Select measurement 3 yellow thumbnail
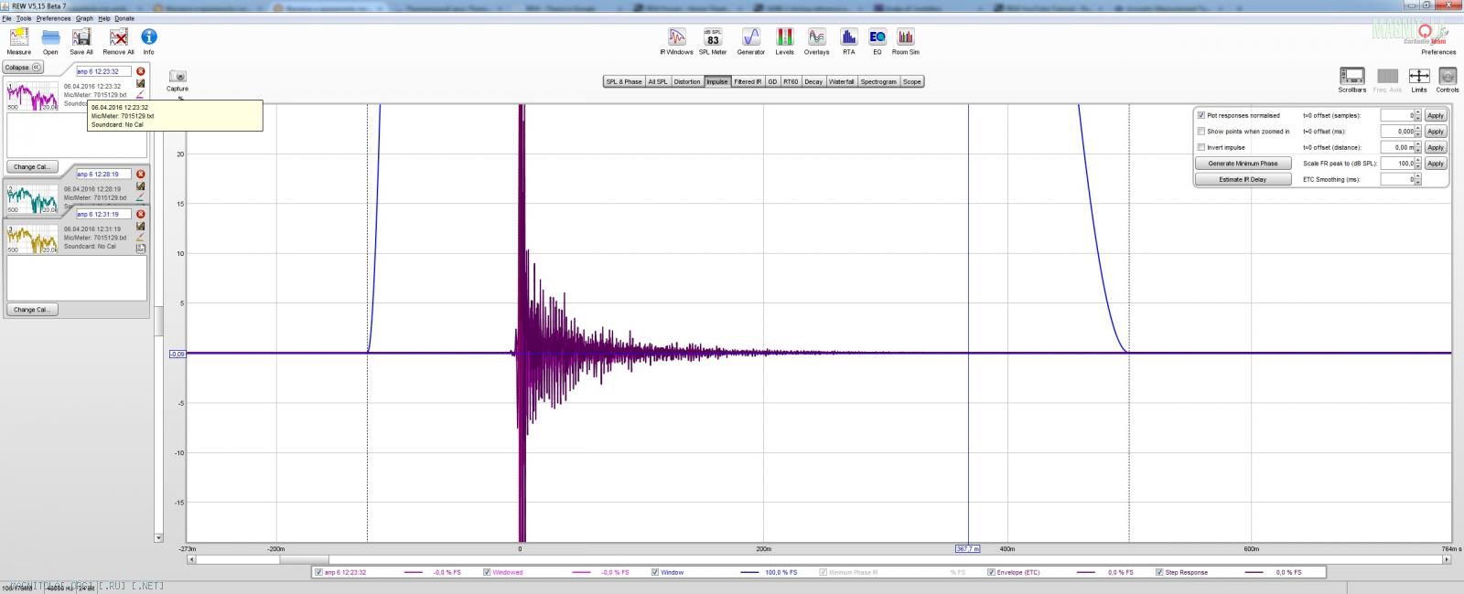This screenshot has height=594, width=1464. tap(32, 239)
